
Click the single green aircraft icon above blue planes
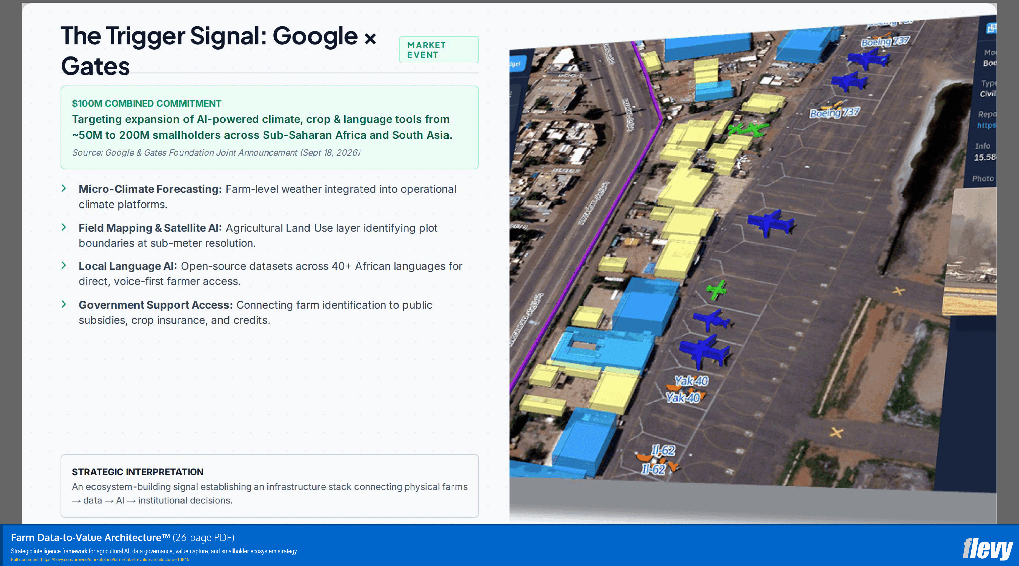tap(716, 290)
